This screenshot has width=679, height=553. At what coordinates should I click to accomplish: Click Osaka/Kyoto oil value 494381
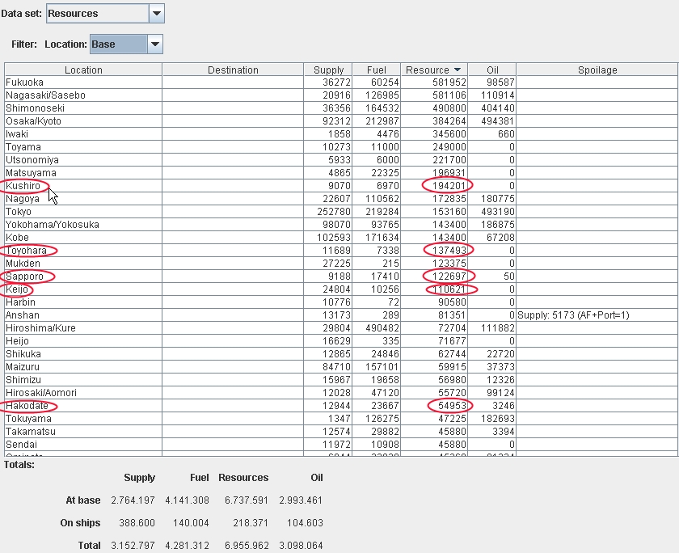tap(498, 121)
